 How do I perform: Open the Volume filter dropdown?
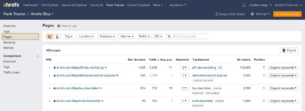click(x=127, y=36)
